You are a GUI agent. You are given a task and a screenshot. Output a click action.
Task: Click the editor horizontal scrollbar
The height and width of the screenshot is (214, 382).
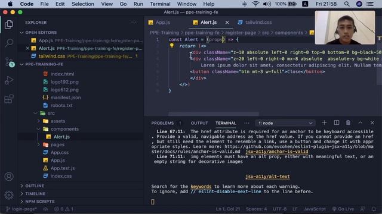pos(214,114)
